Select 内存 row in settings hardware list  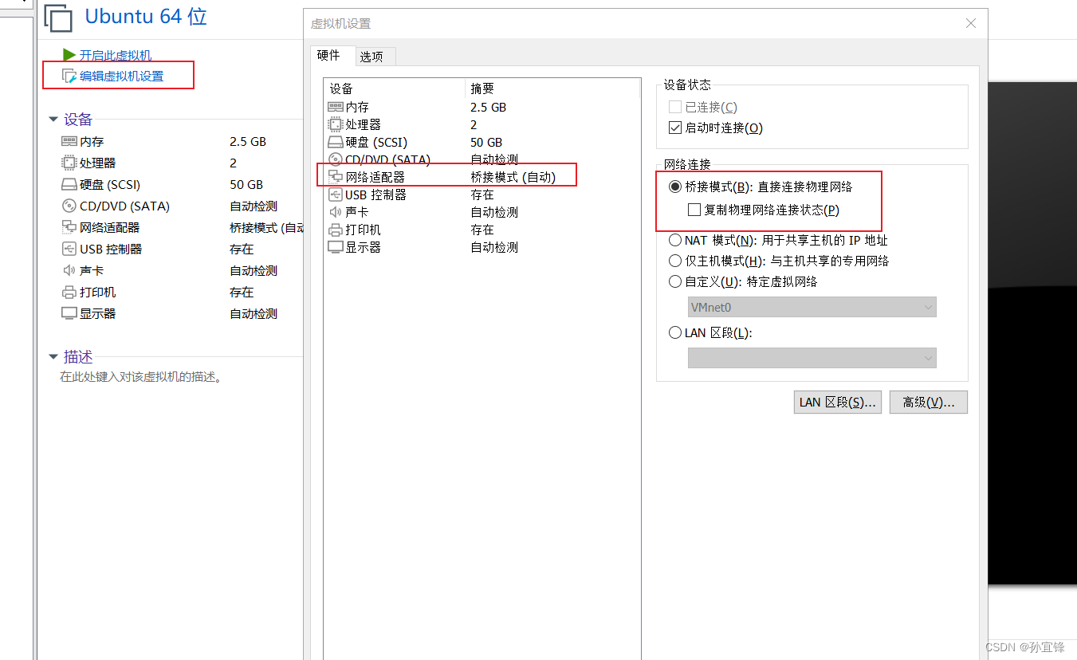(x=482, y=107)
